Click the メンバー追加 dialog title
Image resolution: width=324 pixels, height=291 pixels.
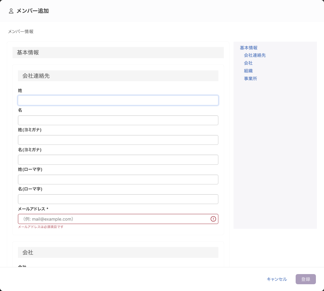(x=33, y=11)
